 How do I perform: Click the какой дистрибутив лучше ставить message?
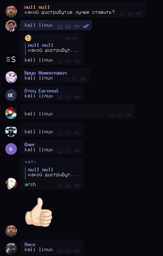tap(70, 12)
